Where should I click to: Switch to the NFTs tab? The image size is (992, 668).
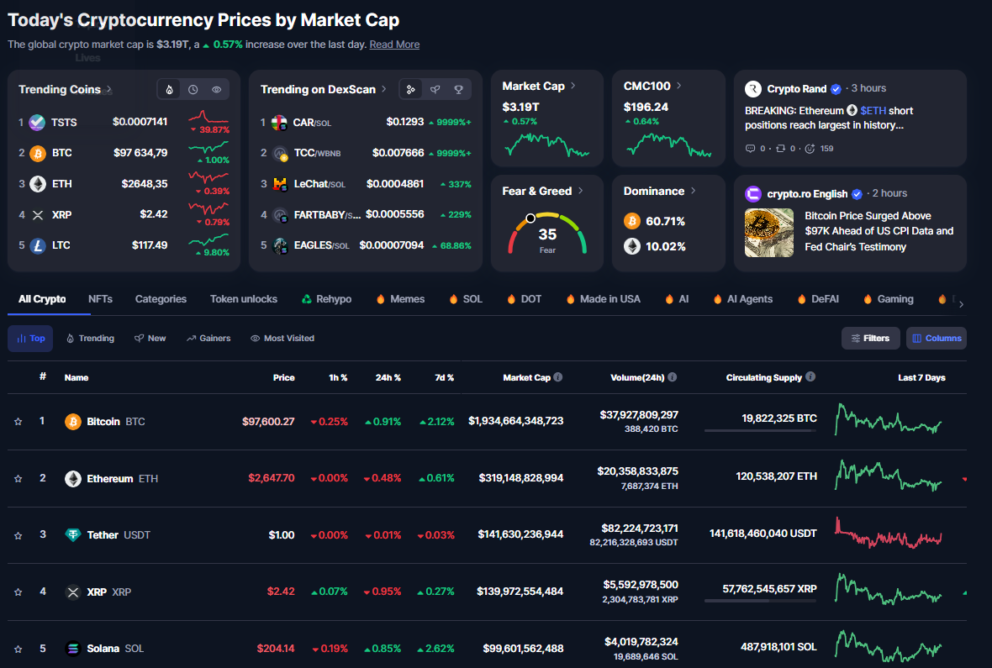tap(101, 299)
